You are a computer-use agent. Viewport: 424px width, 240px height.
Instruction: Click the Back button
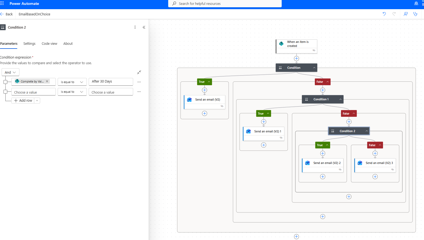point(7,14)
